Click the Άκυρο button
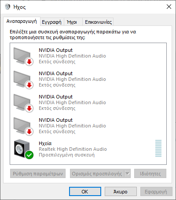Viewport: 176px width, 200px height. [x=121, y=192]
